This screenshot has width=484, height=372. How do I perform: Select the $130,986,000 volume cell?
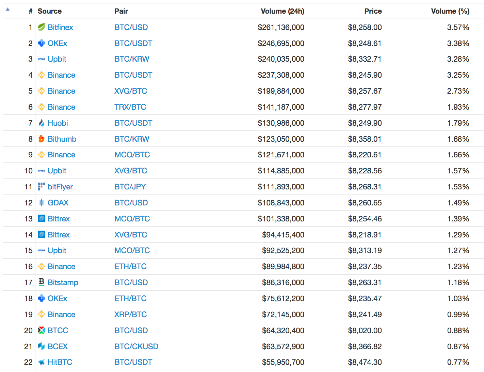[281, 123]
